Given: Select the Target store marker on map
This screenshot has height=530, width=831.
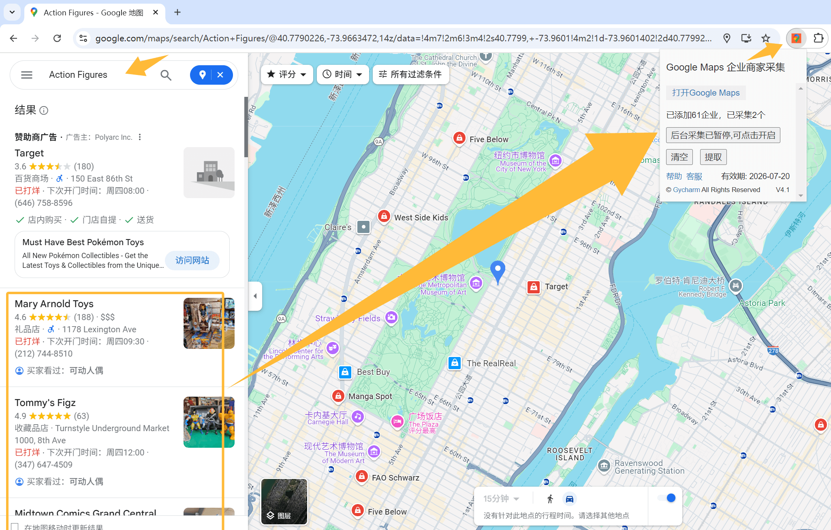Looking at the screenshot, I should coord(534,287).
